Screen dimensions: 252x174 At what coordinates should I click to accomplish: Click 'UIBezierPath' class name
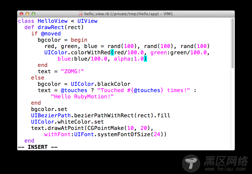click(x=51, y=115)
